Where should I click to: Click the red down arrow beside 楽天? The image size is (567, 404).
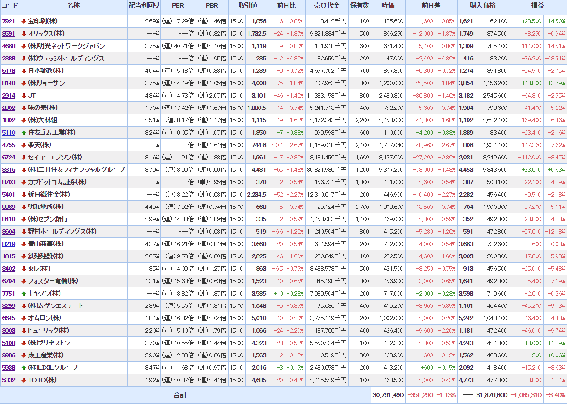coord(24,145)
